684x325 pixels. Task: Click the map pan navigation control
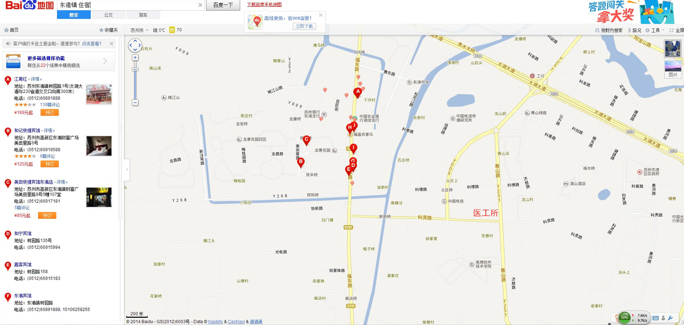pos(135,45)
